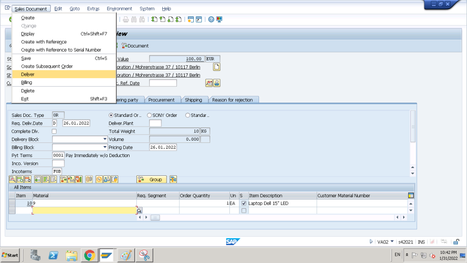Click the first page navigation icon
Screen dimensions: 467x263
point(154,19)
